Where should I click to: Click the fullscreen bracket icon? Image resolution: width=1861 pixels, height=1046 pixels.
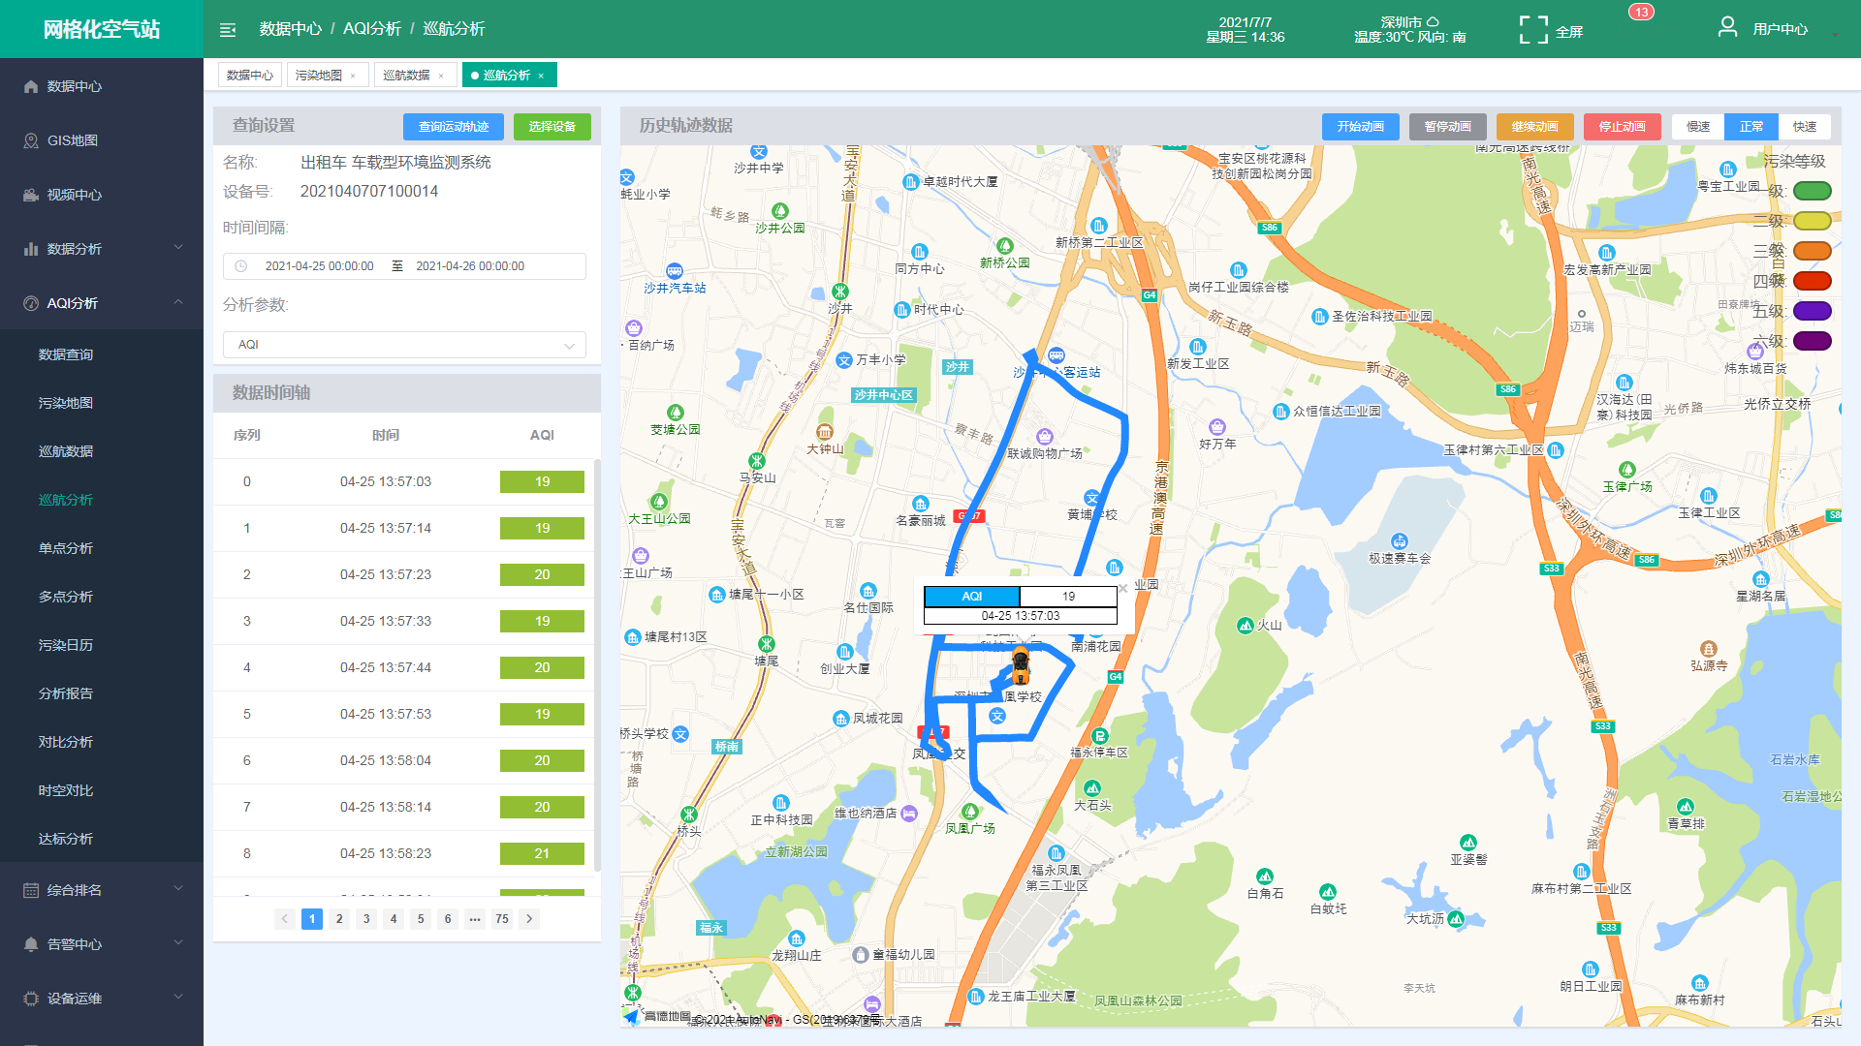point(1532,30)
